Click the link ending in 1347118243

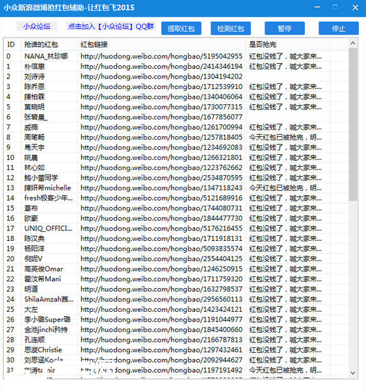click(161, 188)
